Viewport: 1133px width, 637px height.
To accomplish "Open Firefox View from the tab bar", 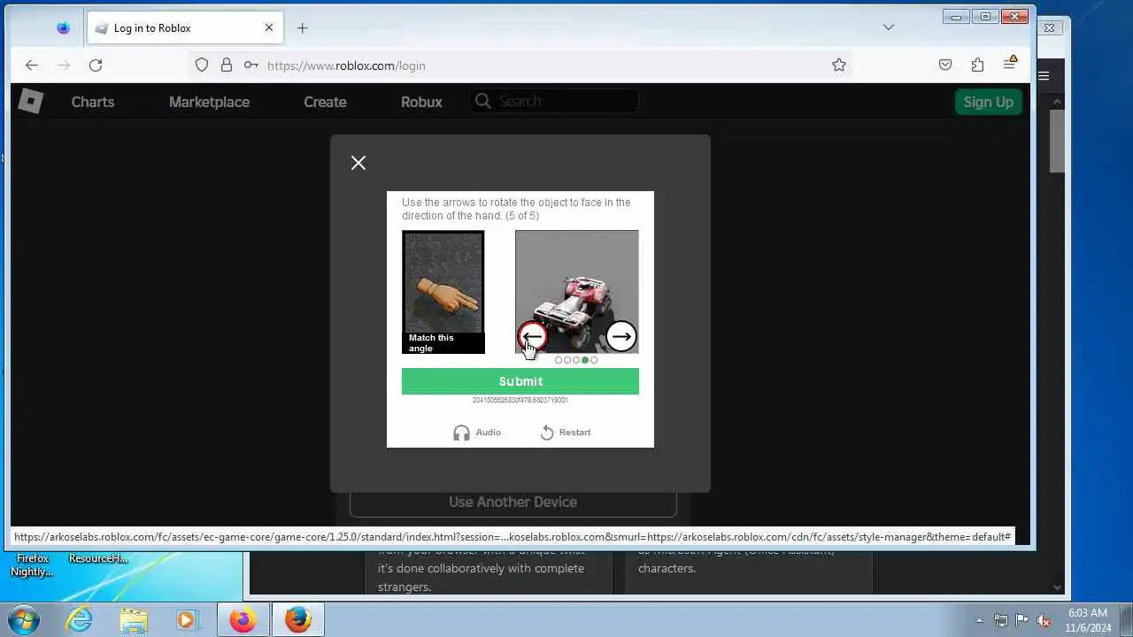I will 63,28.
